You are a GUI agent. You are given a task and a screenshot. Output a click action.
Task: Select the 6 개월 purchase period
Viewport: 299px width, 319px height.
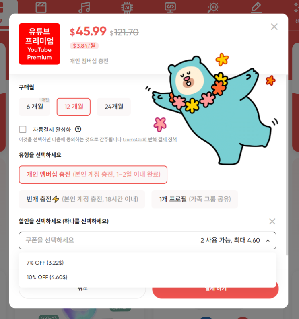pos(34,107)
